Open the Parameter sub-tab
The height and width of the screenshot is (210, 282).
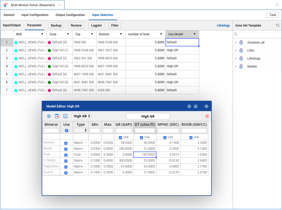tap(34, 25)
